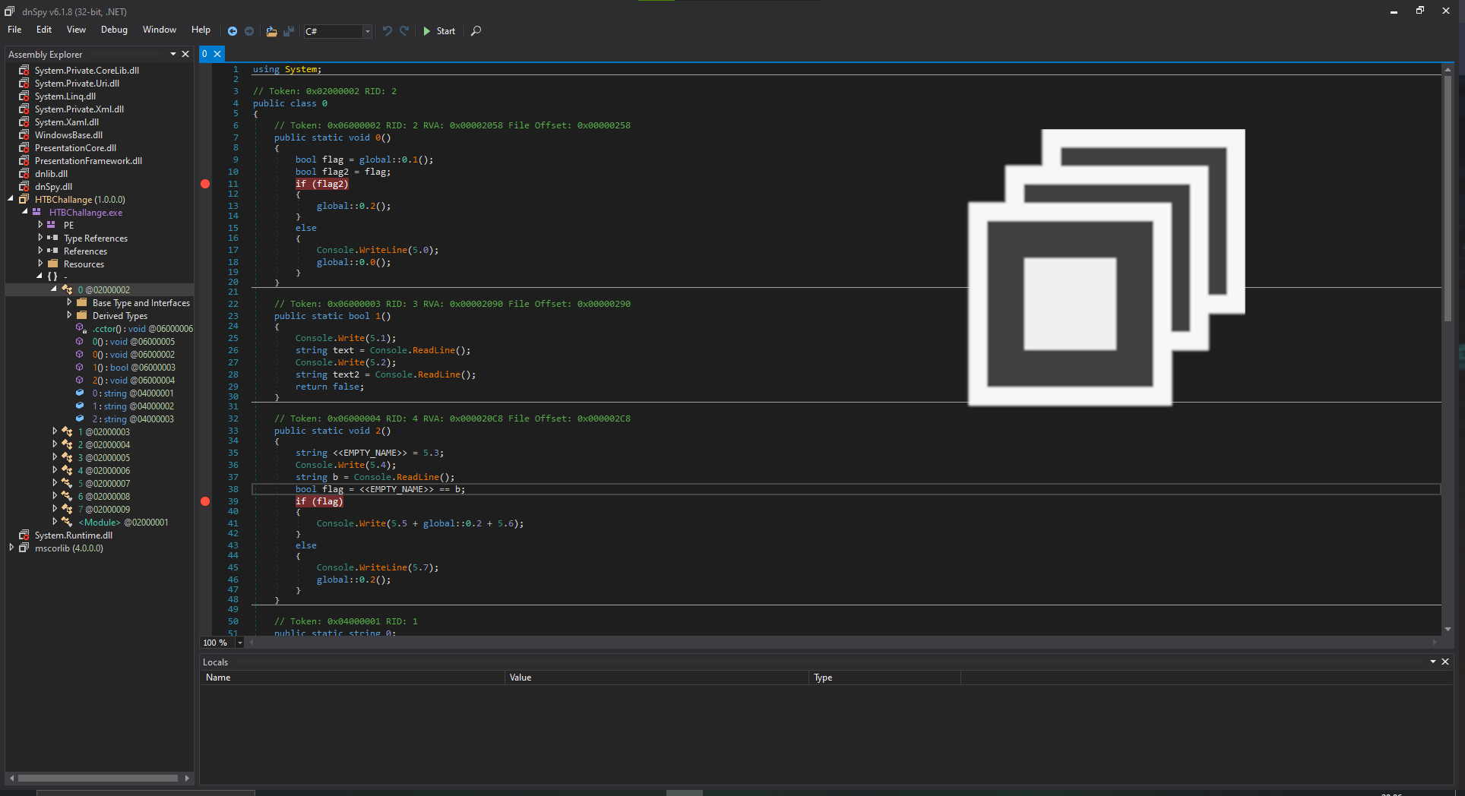The height and width of the screenshot is (796, 1465).
Task: Open the Debug menu
Action: (114, 30)
